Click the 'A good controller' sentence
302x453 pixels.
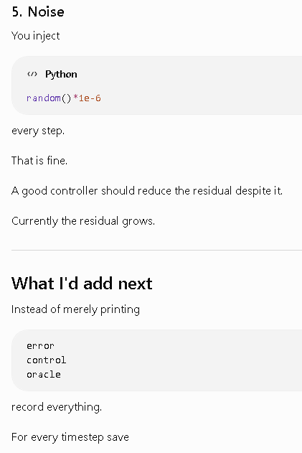click(147, 191)
